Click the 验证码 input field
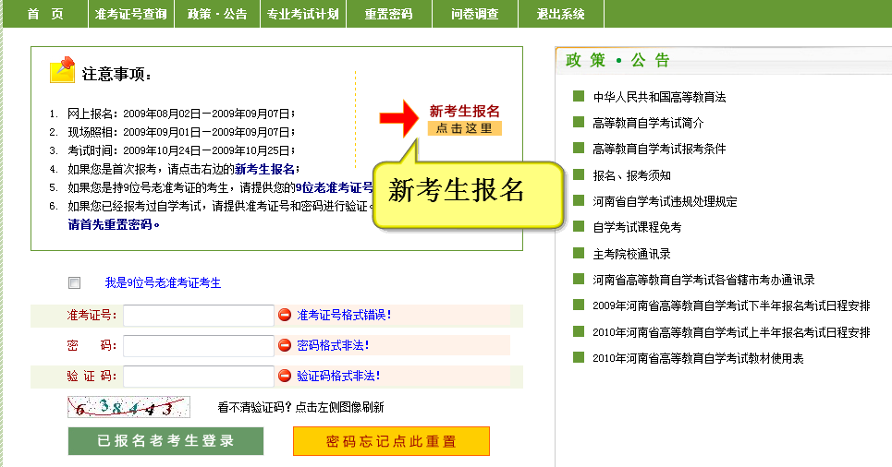Viewport: 892px width, 467px height. coord(198,377)
